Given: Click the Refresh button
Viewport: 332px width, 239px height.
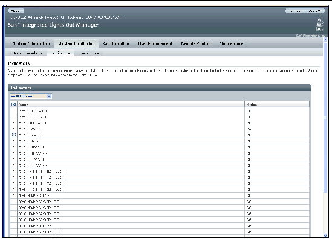Looking at the screenshot, I should click(x=296, y=11).
